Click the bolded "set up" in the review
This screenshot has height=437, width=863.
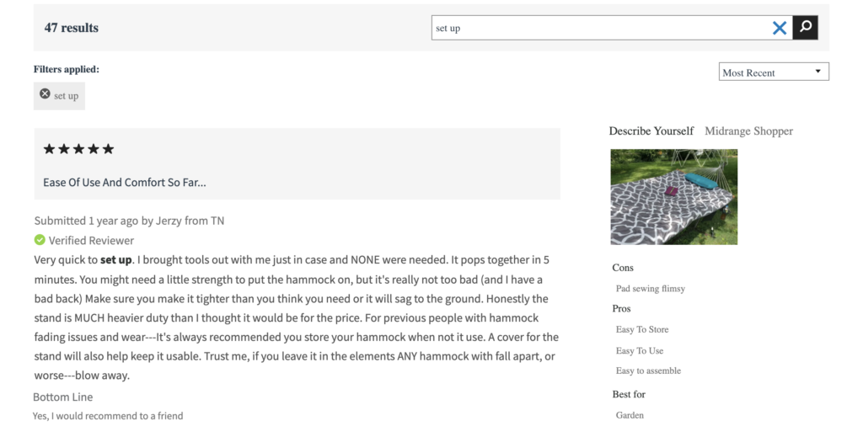click(x=115, y=259)
